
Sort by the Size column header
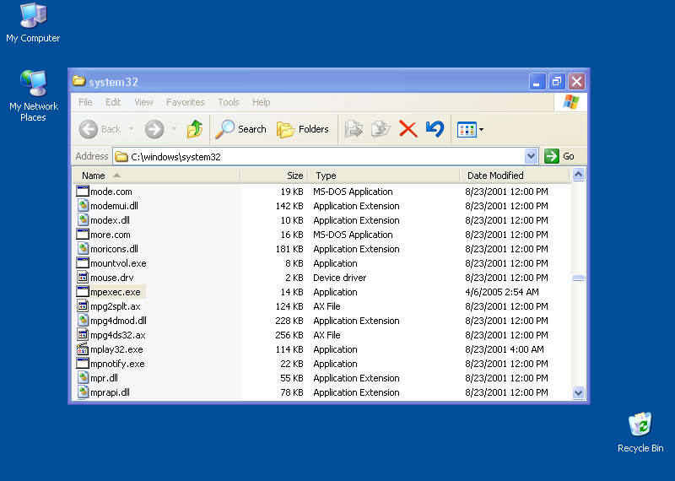(x=274, y=176)
